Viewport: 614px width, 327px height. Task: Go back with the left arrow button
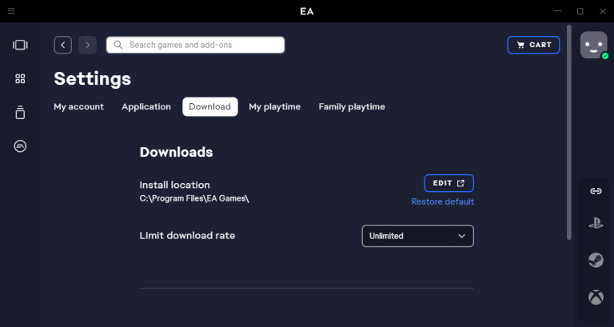pos(63,45)
